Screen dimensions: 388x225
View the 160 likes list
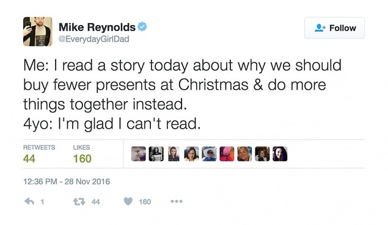(x=82, y=159)
